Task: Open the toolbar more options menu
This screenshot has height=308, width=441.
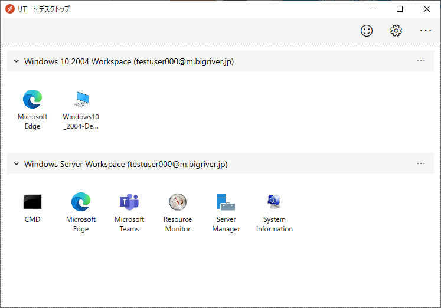Action: pos(426,31)
